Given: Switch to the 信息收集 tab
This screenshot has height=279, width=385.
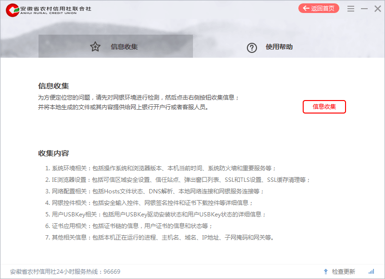Looking at the screenshot, I should 124,47.
